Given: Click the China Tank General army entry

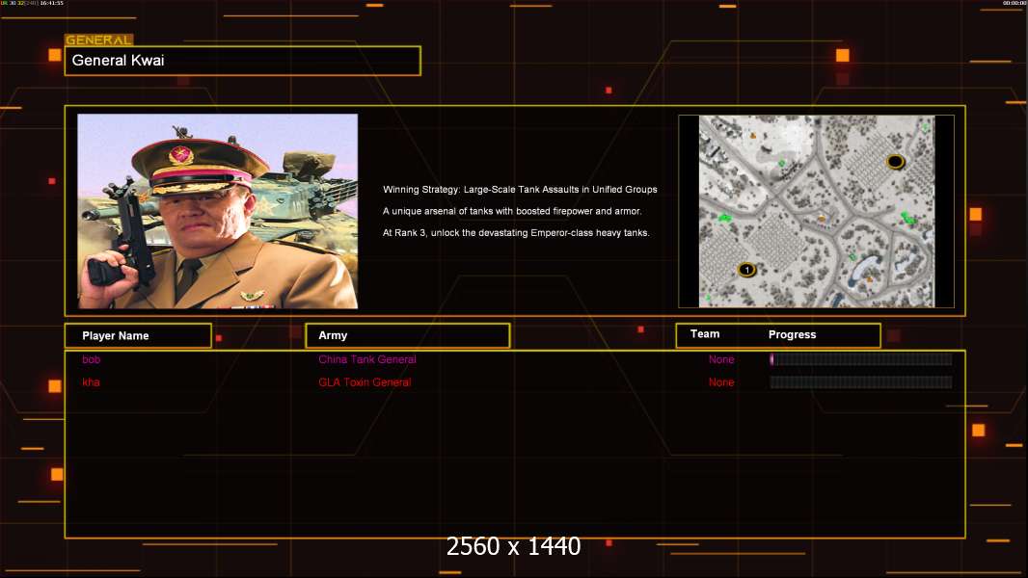Looking at the screenshot, I should [x=367, y=359].
